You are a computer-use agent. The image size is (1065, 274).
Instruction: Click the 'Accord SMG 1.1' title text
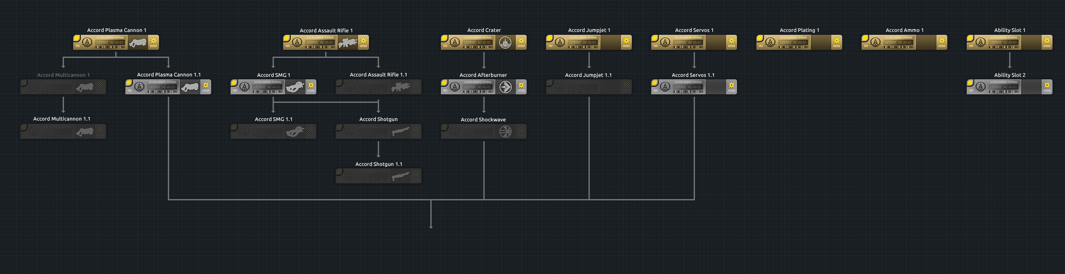click(x=273, y=119)
